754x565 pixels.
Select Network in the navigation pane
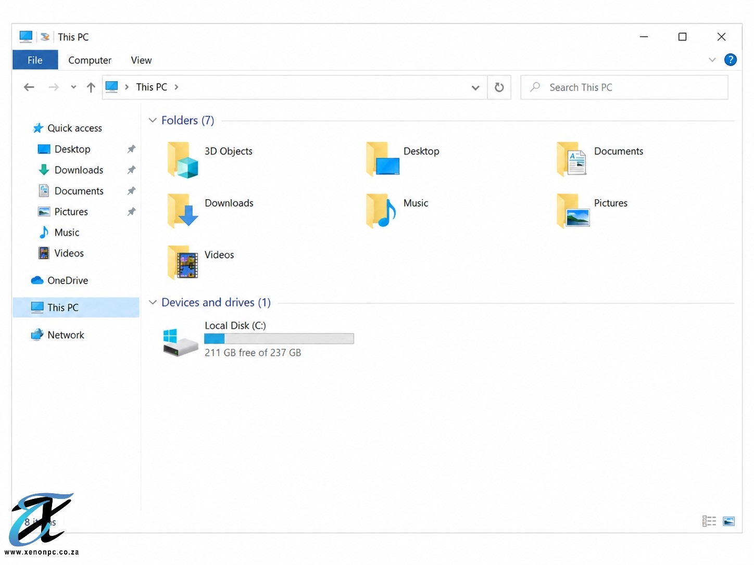(x=66, y=335)
